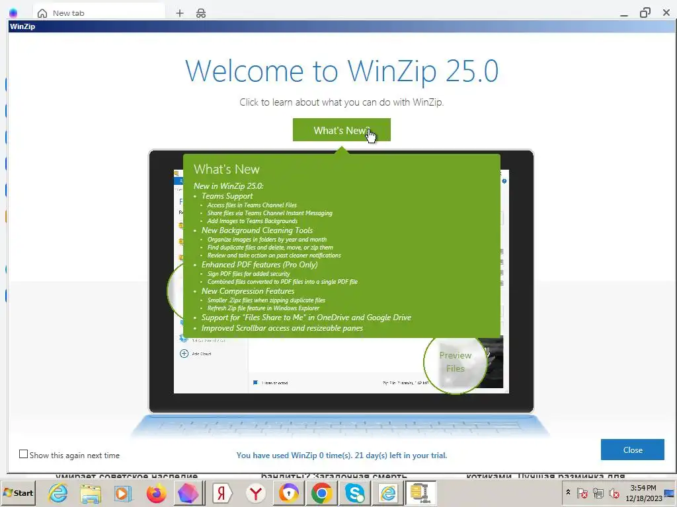Open Skype from taskbar
This screenshot has height=507, width=677.
click(354, 492)
